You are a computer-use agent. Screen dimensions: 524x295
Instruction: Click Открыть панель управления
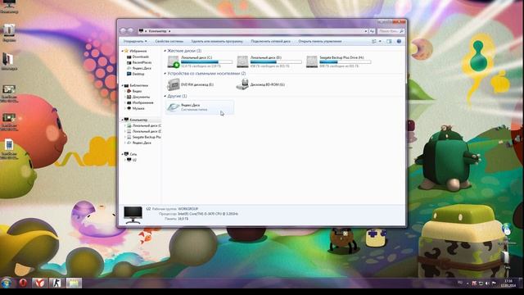(320, 41)
